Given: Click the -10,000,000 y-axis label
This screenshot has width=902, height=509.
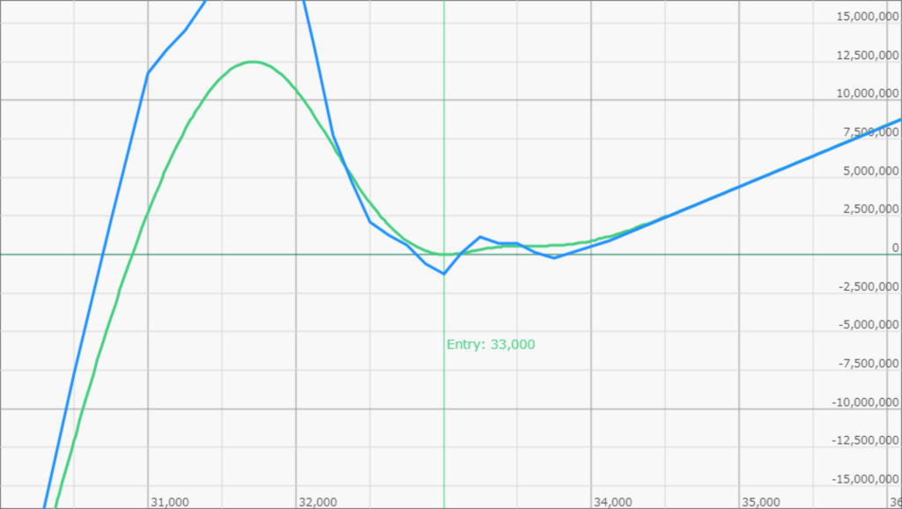Looking at the screenshot, I should 865,402.
